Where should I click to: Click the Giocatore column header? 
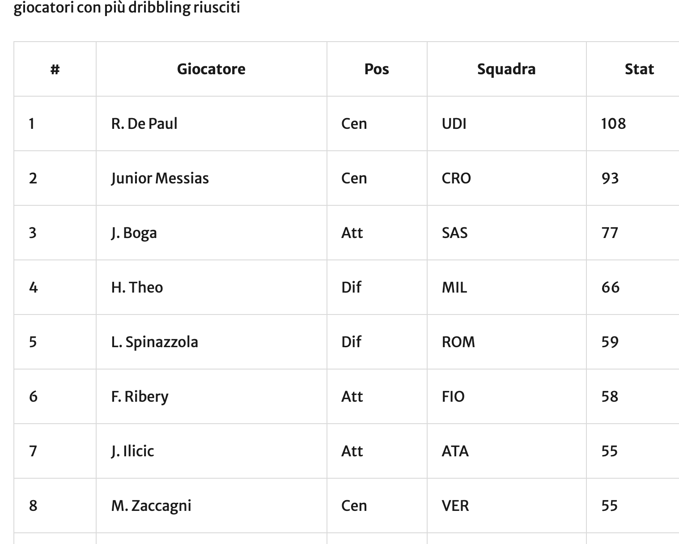pos(211,69)
